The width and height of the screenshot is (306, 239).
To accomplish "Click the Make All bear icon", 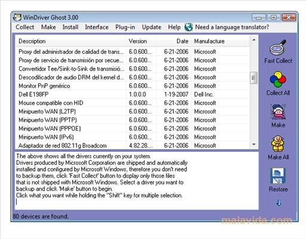I will tap(278, 144).
